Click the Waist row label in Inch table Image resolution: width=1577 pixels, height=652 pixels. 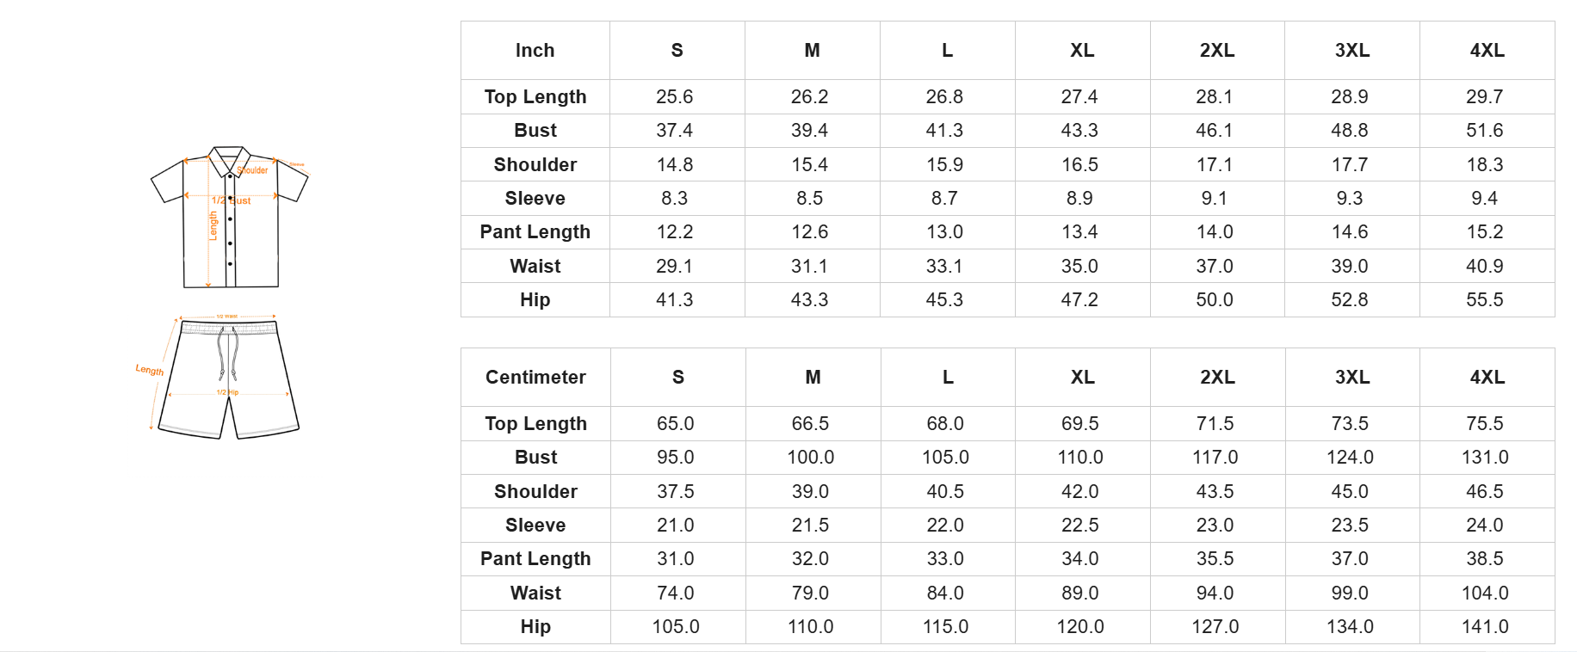535,267
